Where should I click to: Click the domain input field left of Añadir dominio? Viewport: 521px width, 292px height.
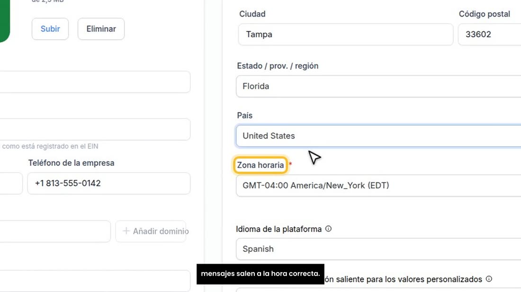point(55,231)
